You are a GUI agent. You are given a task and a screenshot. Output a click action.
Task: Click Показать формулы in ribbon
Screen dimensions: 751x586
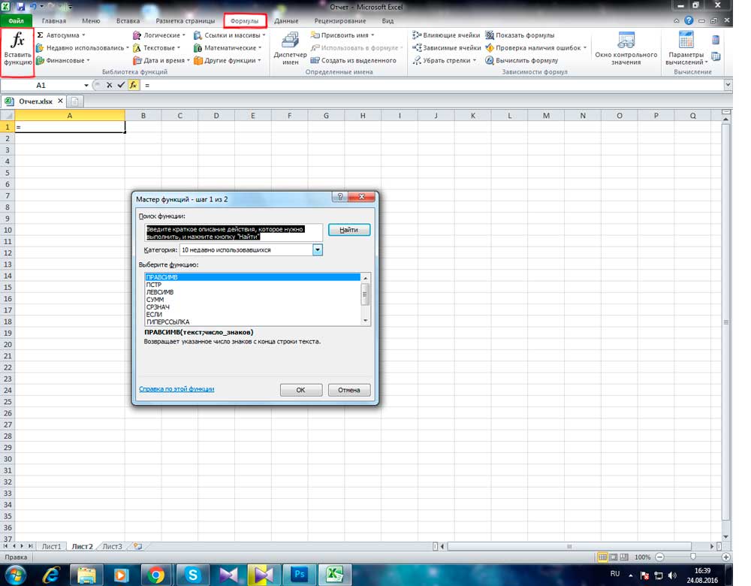tap(524, 35)
